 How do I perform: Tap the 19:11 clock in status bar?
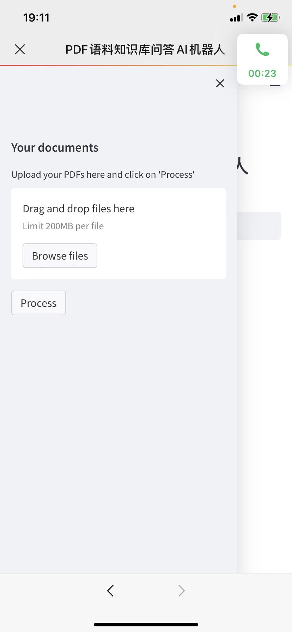pos(36,18)
